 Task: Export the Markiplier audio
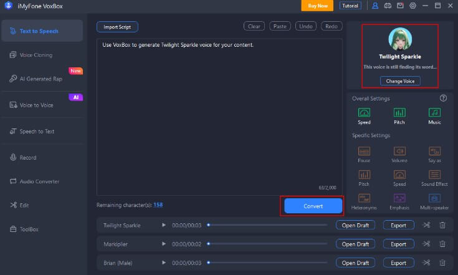(398, 244)
